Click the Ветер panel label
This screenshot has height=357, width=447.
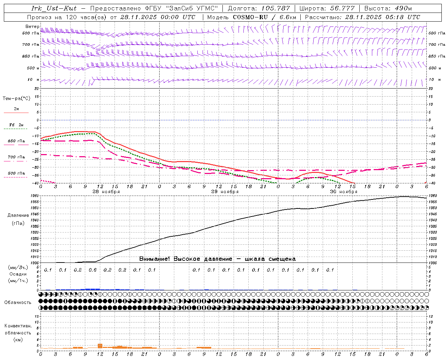[32, 26]
